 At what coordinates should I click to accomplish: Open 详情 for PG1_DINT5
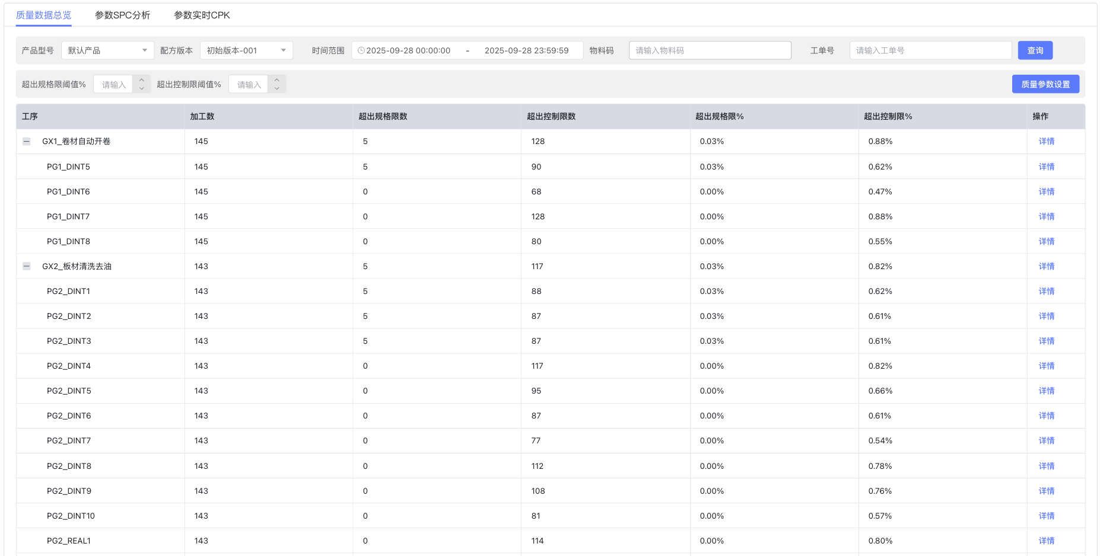pyautogui.click(x=1046, y=167)
